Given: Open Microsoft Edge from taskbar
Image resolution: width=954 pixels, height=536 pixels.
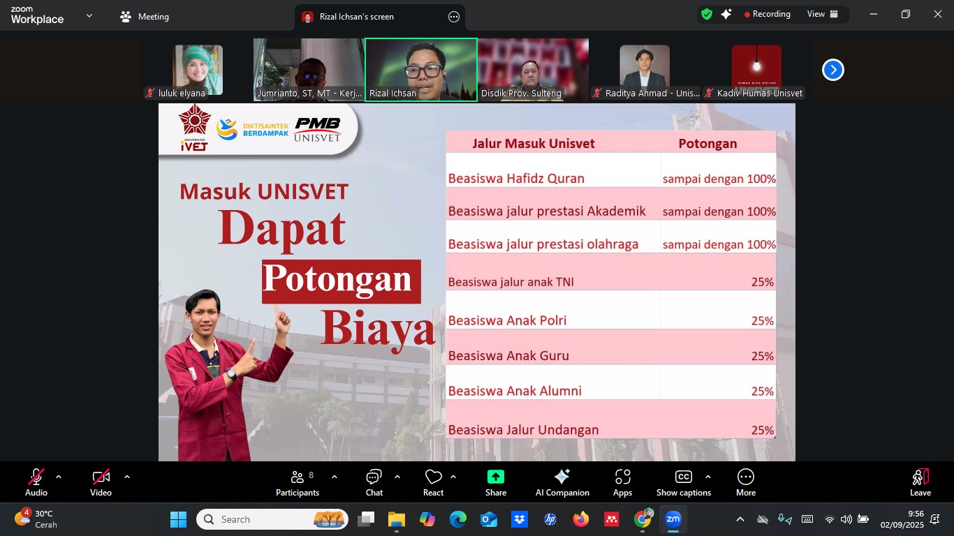Looking at the screenshot, I should pyautogui.click(x=458, y=519).
